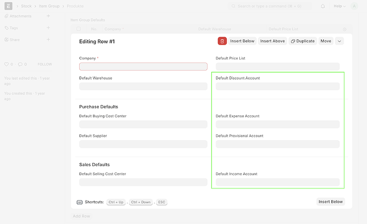Click the Ctrl + Up shortcut key label
This screenshot has height=224, width=367.
[116, 202]
